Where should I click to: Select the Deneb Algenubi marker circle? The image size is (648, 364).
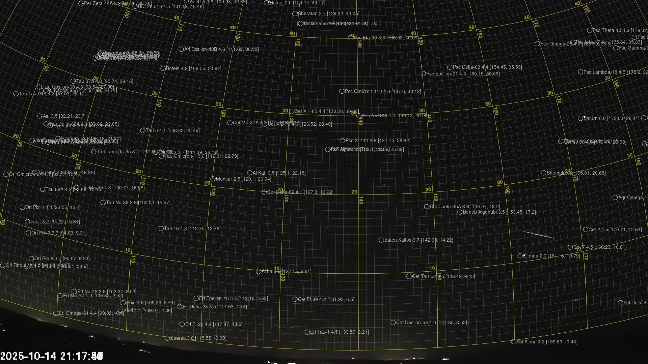pos(460,212)
